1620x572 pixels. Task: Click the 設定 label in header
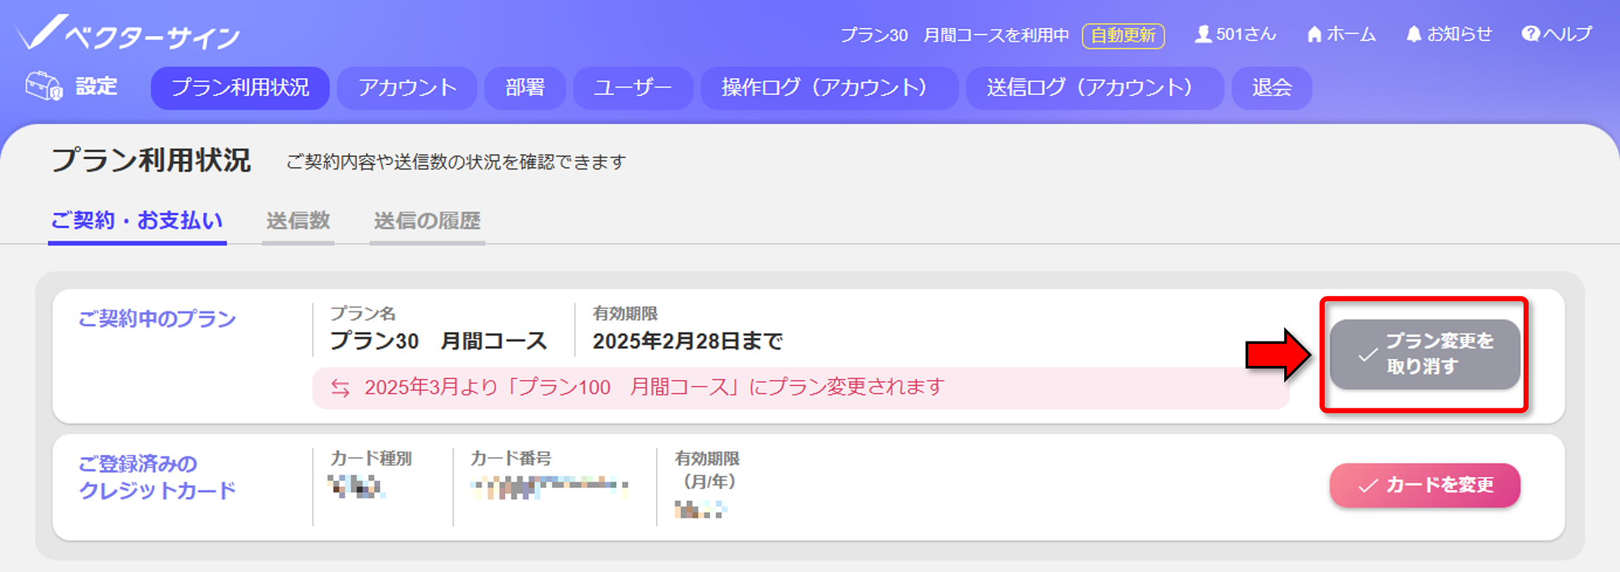(96, 86)
